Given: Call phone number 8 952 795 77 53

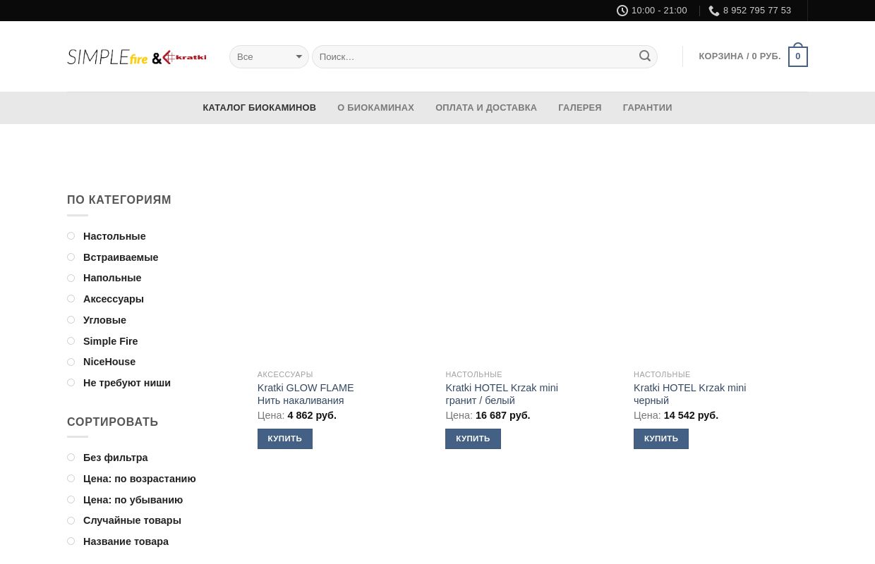Looking at the screenshot, I should tap(757, 11).
